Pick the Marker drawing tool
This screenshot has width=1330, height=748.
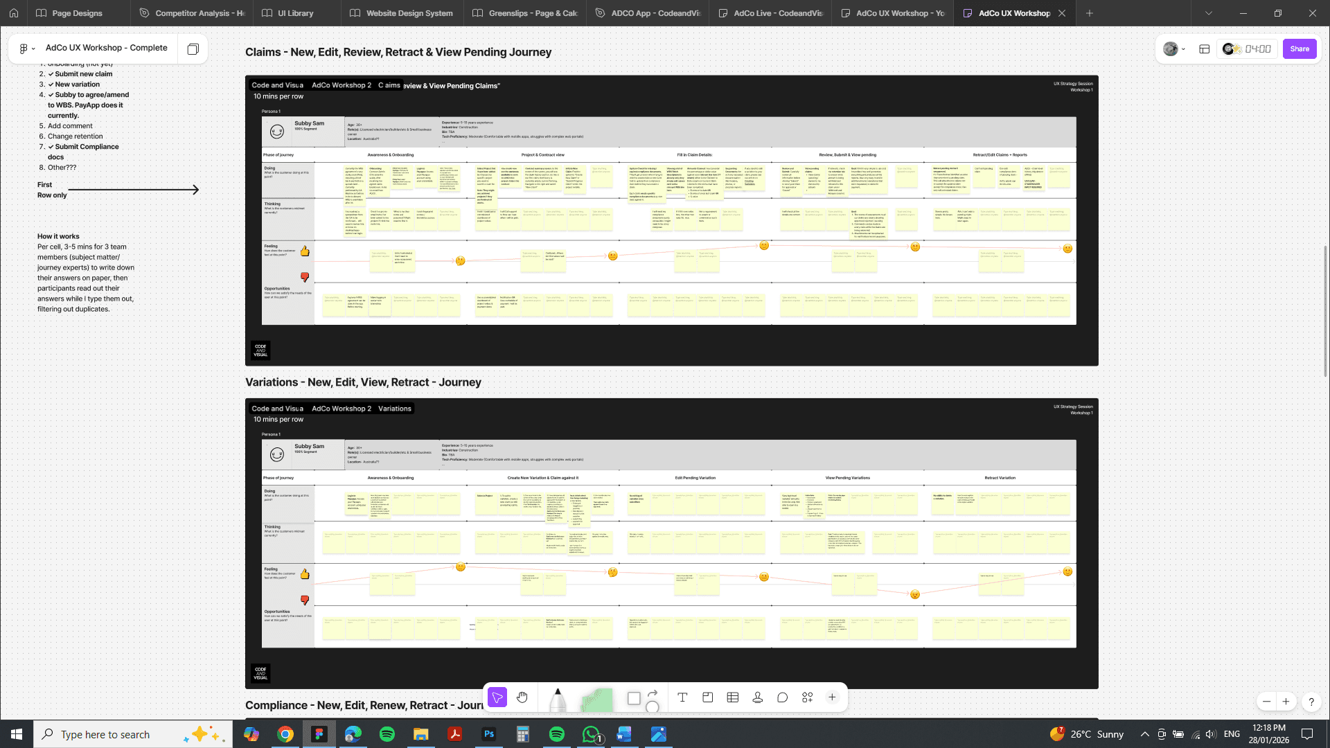tap(558, 700)
